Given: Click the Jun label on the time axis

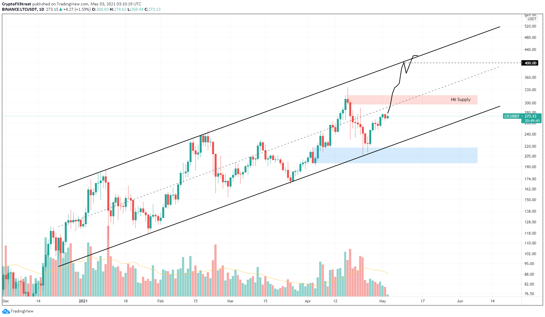Looking at the screenshot, I should (460, 301).
